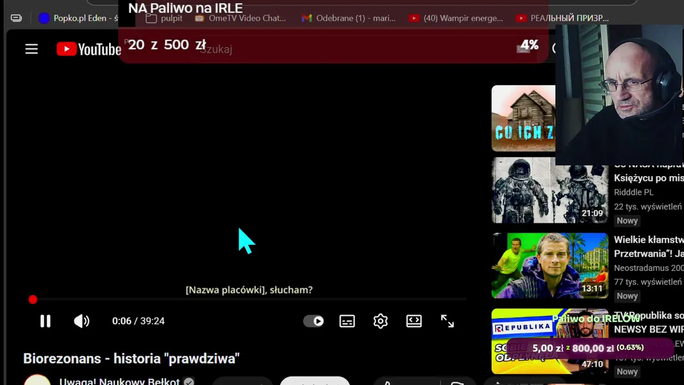Open the Gmail Odebrane bookmark
684x385 pixels.
348,18
